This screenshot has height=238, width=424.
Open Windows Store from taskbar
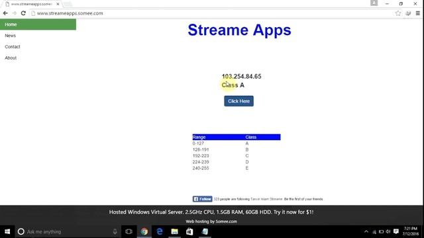[x=189, y=231]
